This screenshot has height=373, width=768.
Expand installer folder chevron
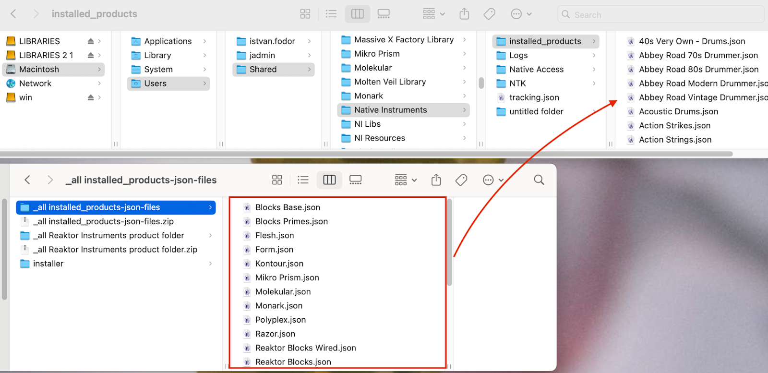(x=210, y=264)
